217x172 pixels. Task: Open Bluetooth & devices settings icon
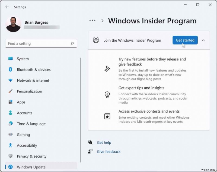pyautogui.click(x=11, y=70)
